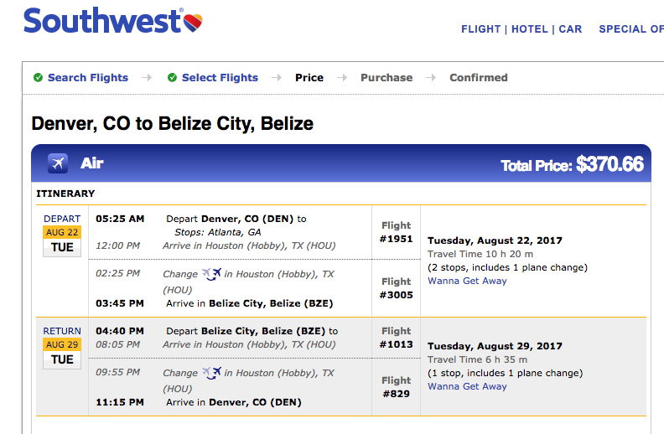Click the plane change icon on departing itinerary
The image size is (664, 434).
tap(211, 274)
